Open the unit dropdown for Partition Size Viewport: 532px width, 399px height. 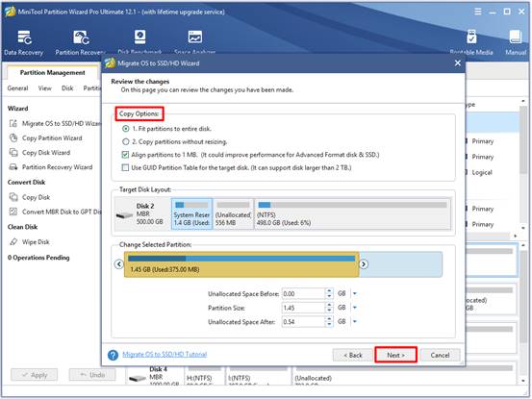(355, 308)
